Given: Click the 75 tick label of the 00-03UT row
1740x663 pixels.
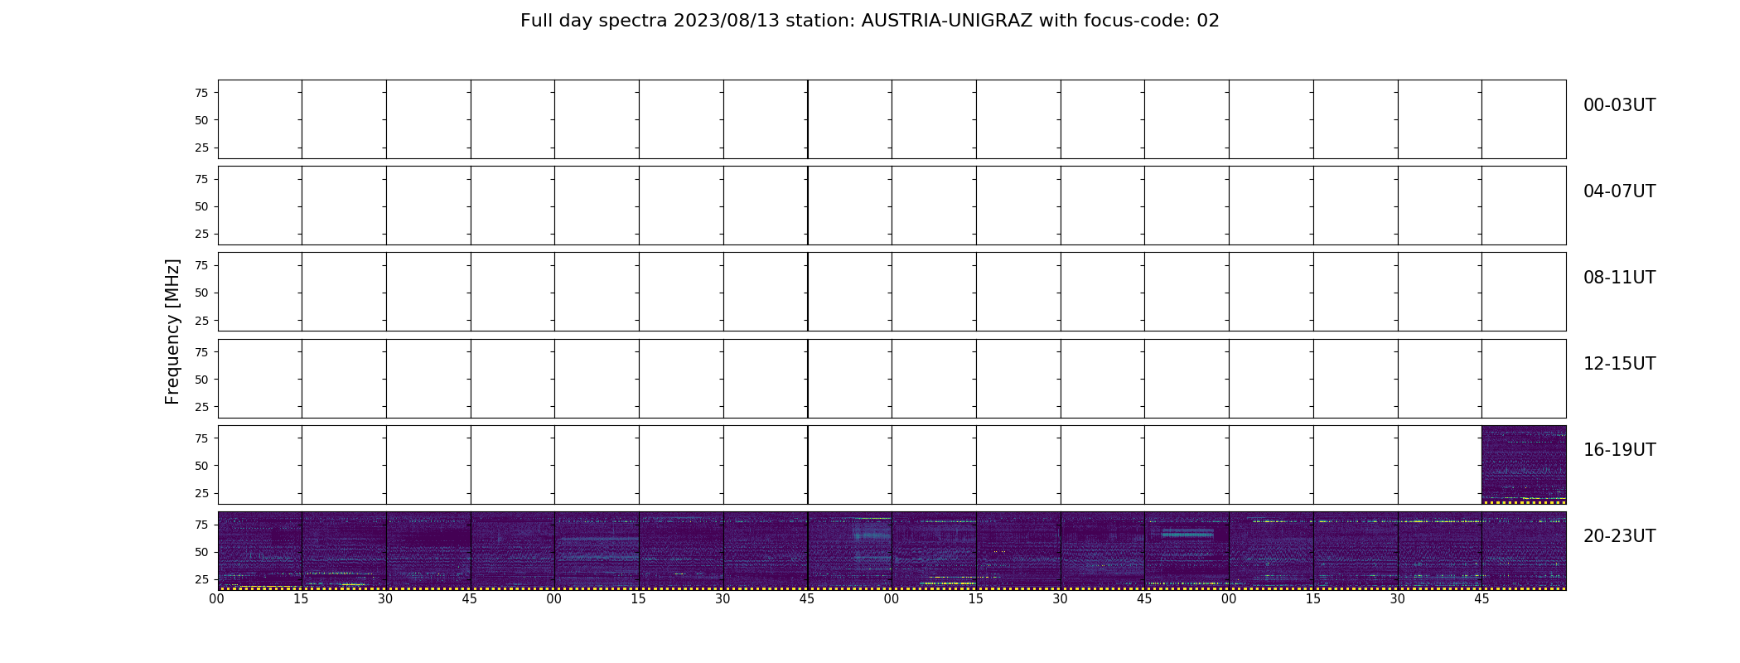Looking at the screenshot, I should click(201, 93).
